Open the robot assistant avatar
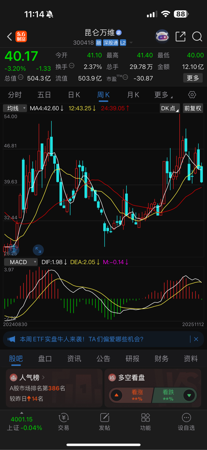Screen dimensions: 207x450 point(162,36)
